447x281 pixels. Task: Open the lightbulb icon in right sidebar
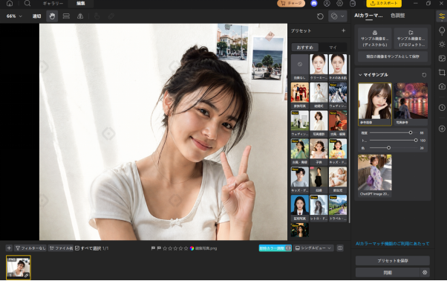click(x=442, y=30)
